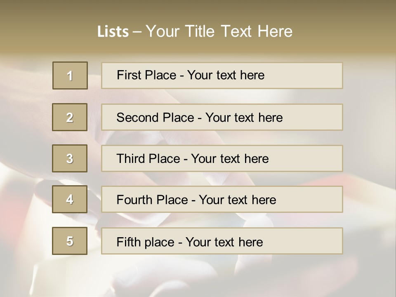
Task: Click the word 'Fifth' in last item
Action: [x=127, y=242]
